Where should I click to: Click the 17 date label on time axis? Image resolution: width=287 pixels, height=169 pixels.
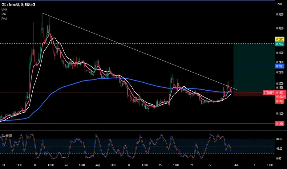click(x=35, y=165)
